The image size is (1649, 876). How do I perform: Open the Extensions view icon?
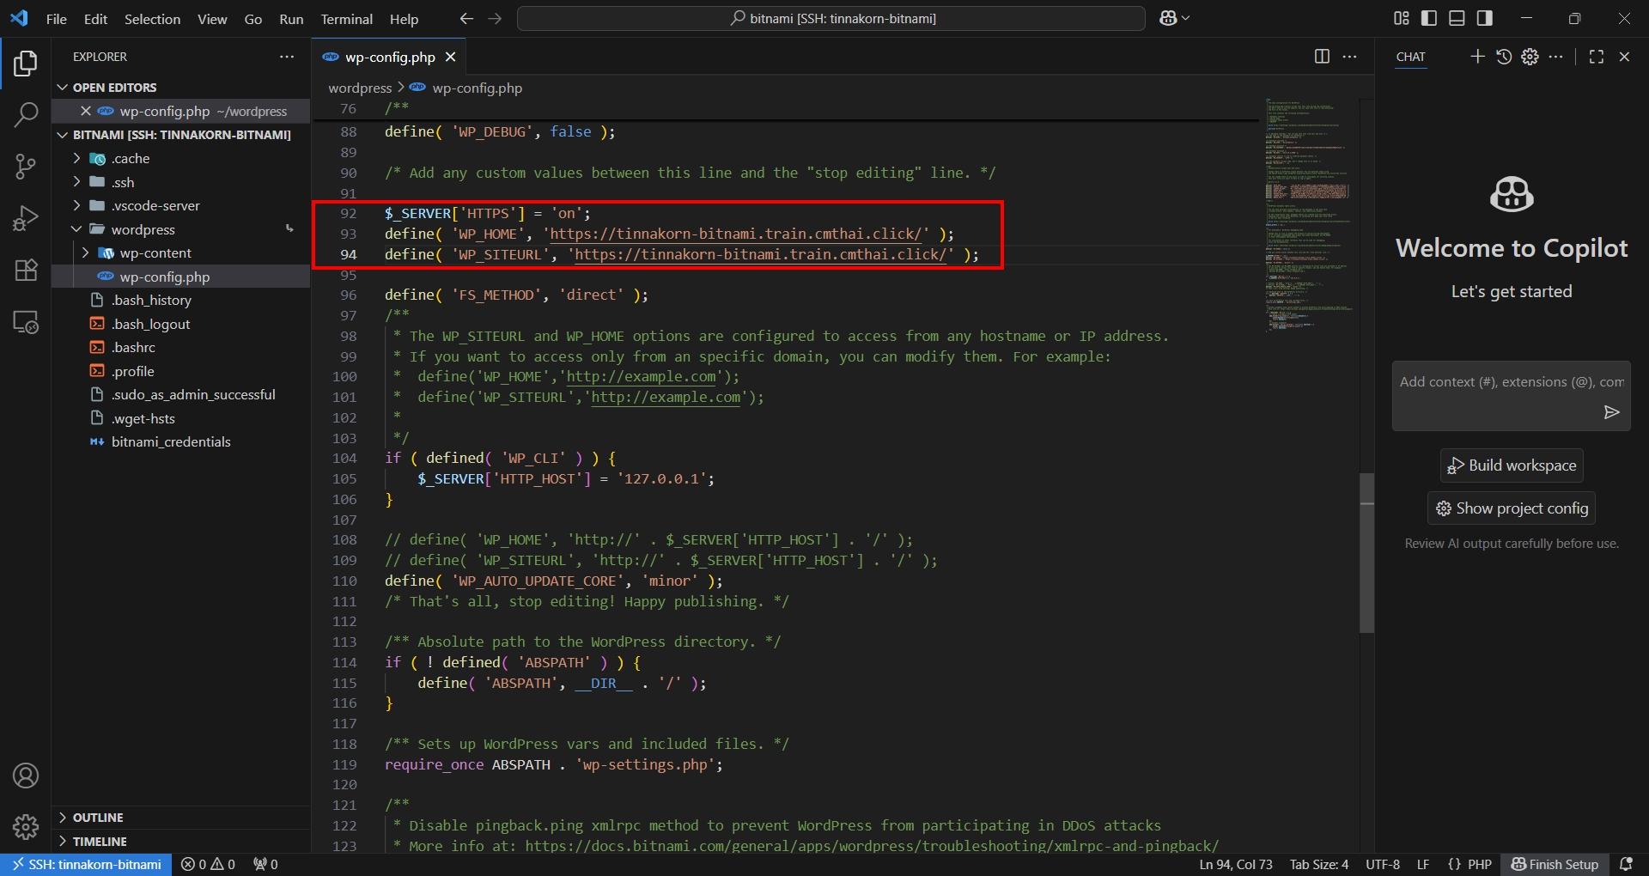click(26, 271)
